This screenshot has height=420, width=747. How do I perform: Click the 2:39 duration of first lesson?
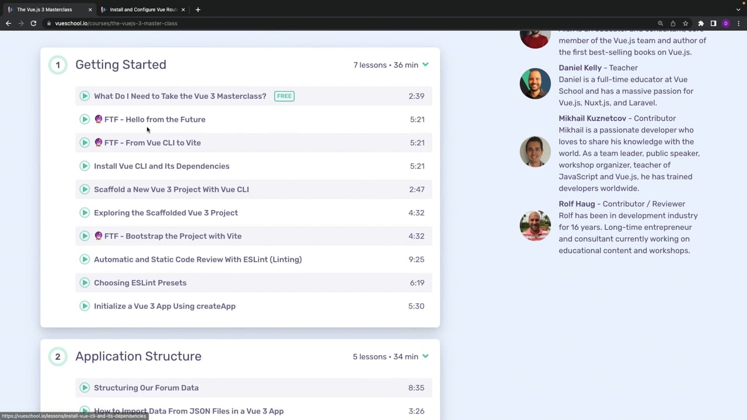click(x=417, y=96)
